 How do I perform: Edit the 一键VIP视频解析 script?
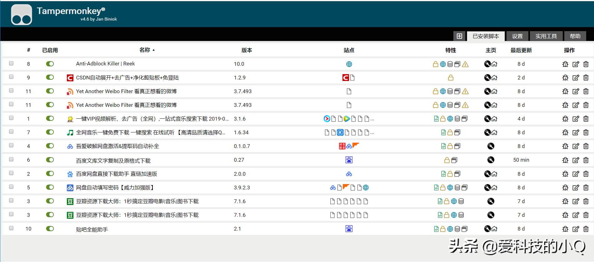(576, 119)
